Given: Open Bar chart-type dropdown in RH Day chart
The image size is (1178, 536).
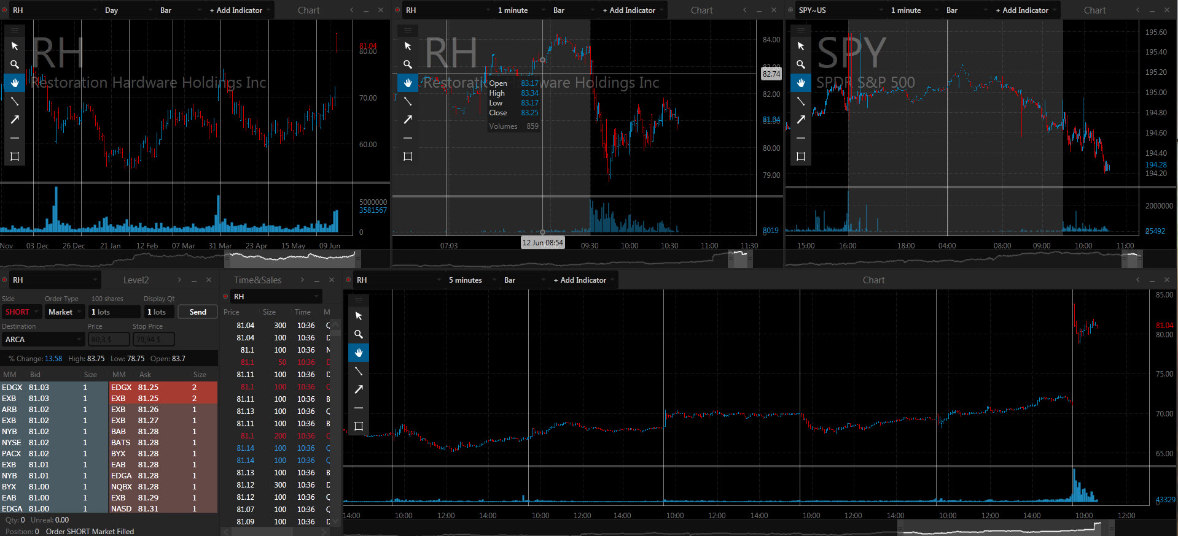Looking at the screenshot, I should (181, 10).
